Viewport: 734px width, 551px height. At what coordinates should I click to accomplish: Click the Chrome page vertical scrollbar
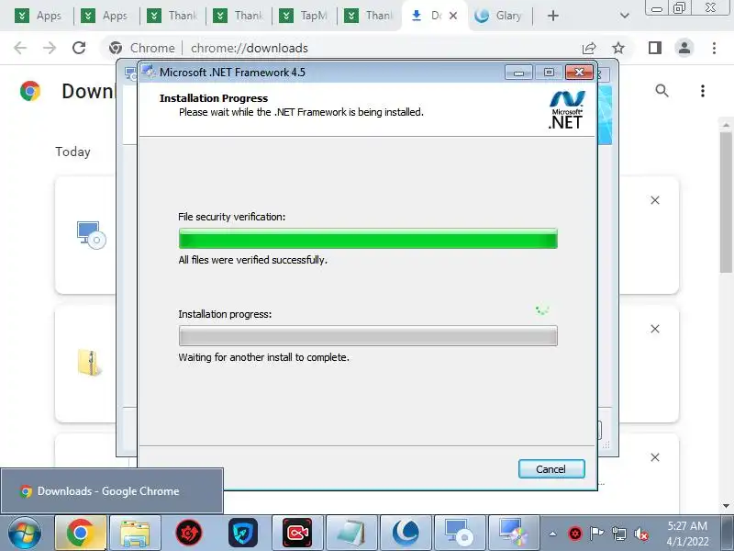(726, 201)
